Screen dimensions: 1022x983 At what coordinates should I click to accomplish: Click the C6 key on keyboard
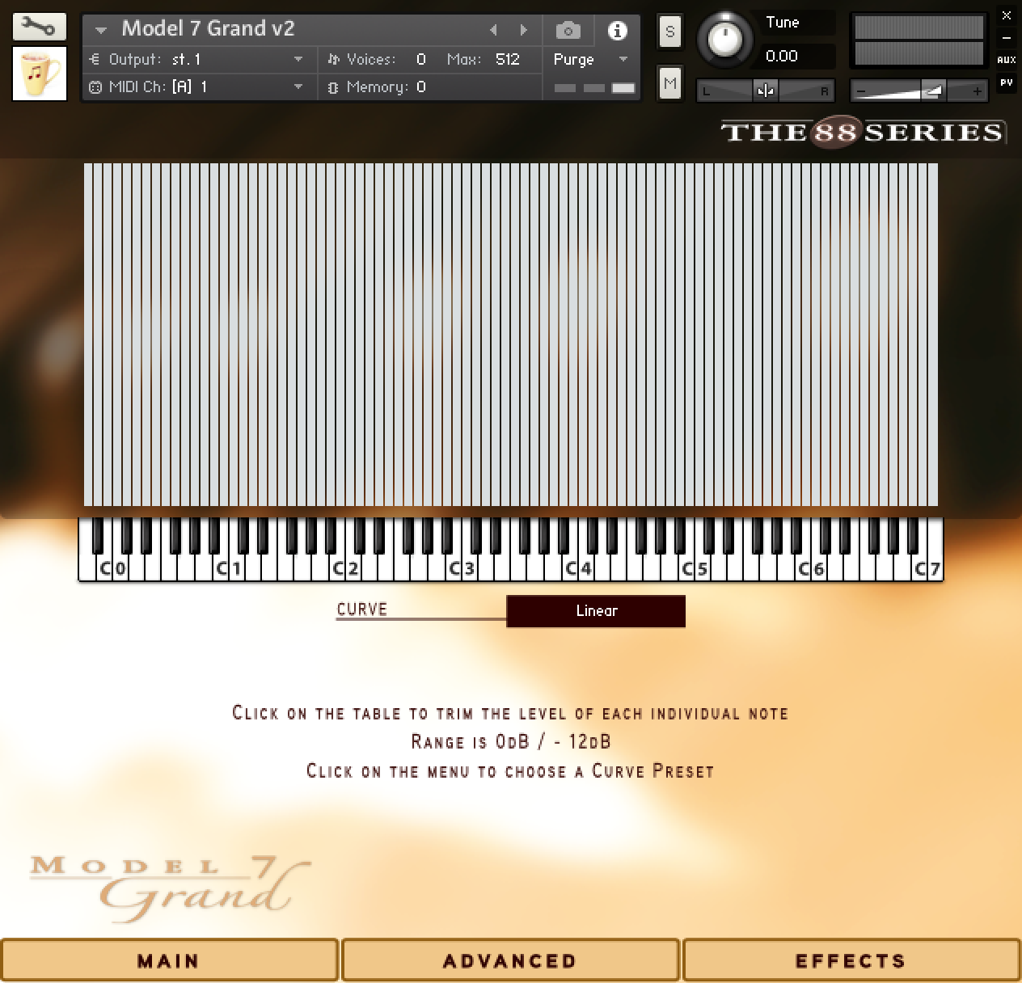click(804, 568)
